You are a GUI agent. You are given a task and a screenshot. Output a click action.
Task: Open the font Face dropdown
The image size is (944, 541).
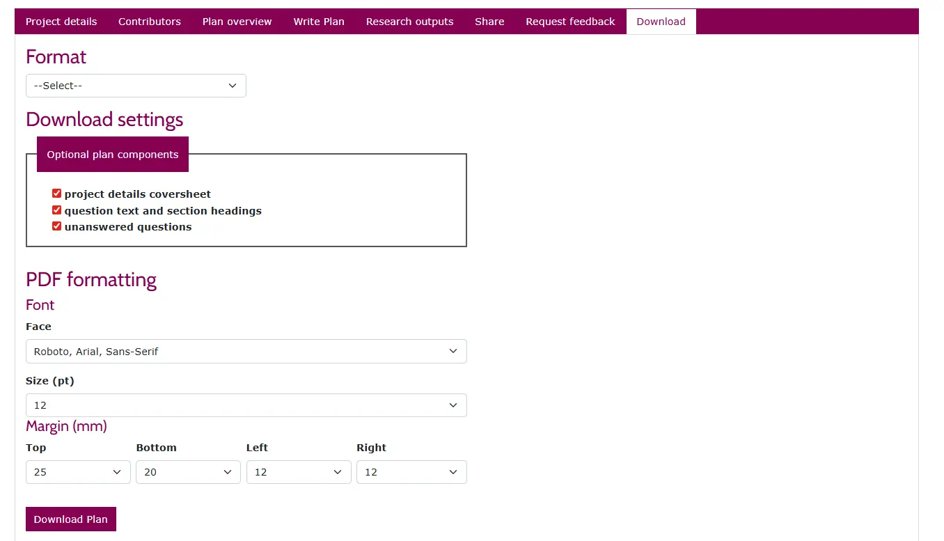pyautogui.click(x=246, y=352)
